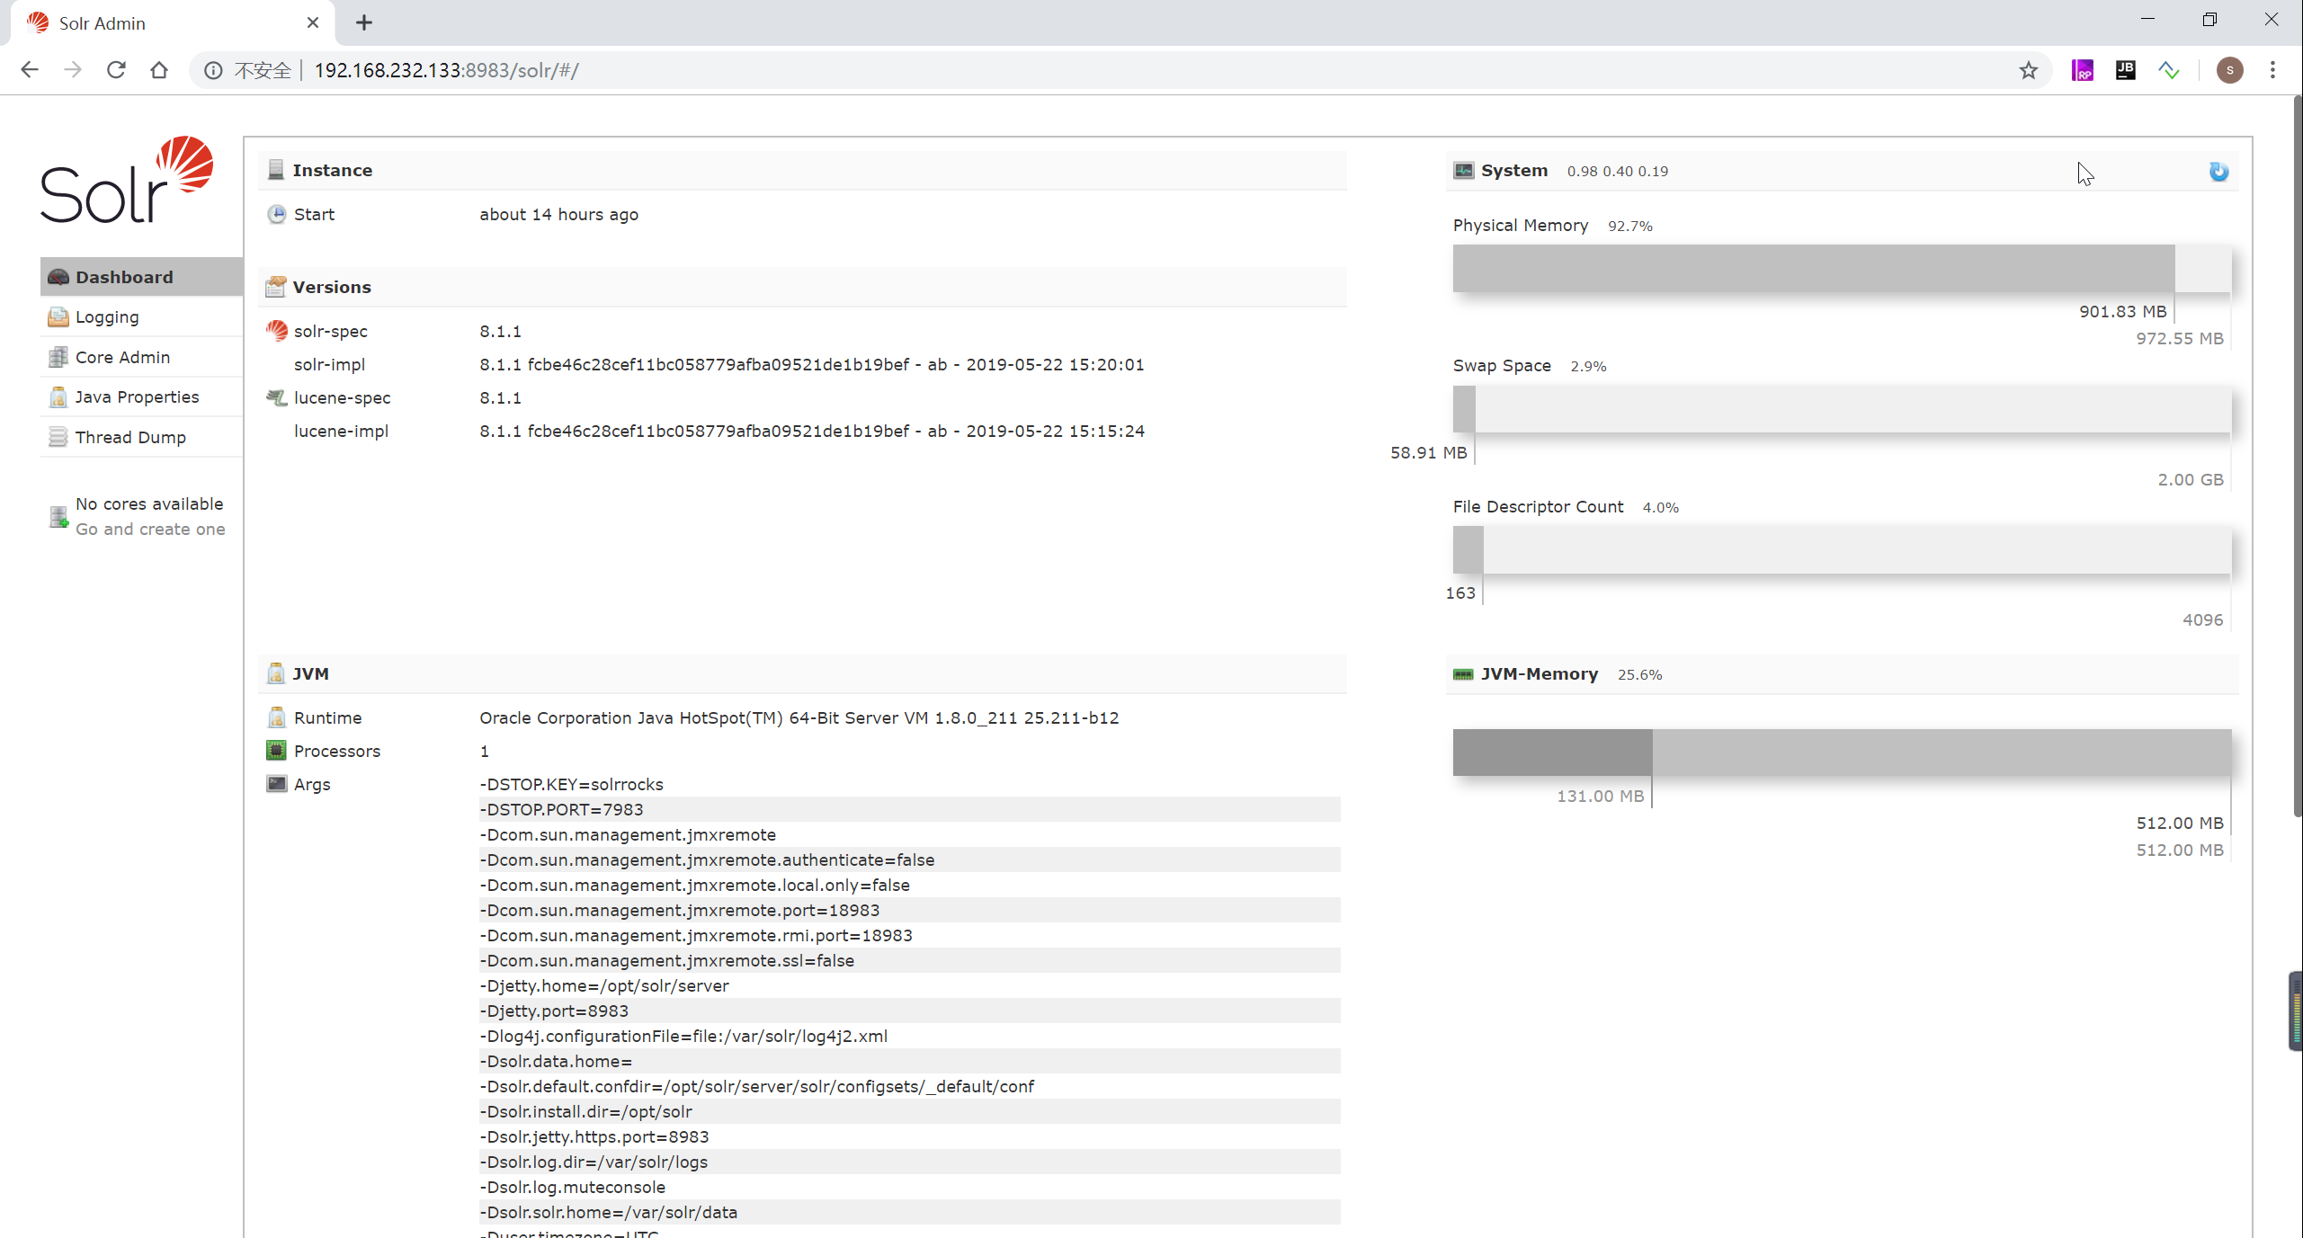This screenshot has width=2303, height=1238.
Task: Click the Thread Dump icon in sidebar
Action: (x=58, y=437)
